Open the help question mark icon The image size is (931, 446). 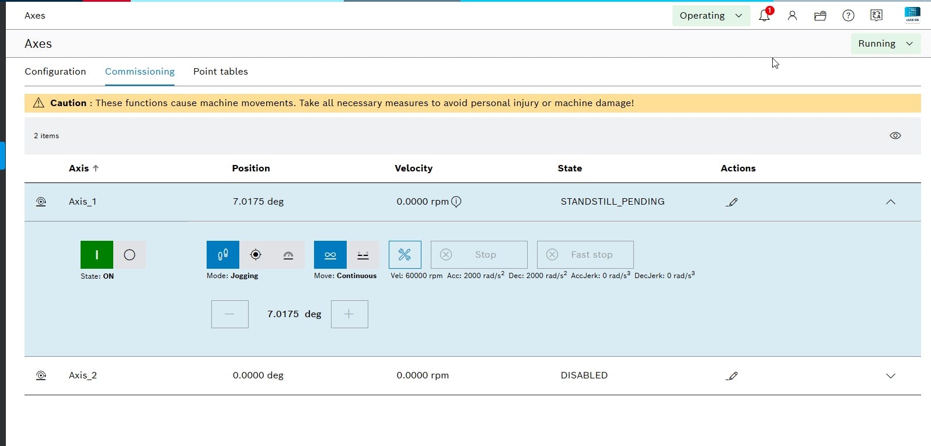(848, 16)
